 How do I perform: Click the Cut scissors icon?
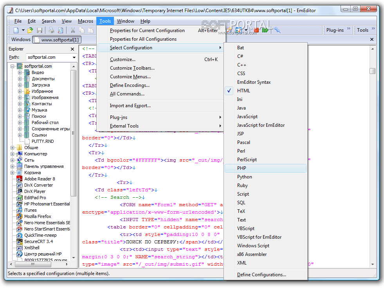(x=73, y=30)
